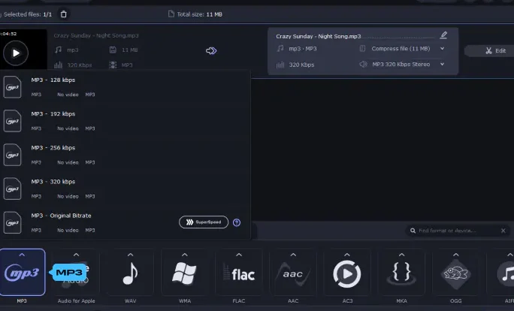Select the MP3 - 192 kbps preset
The width and height of the screenshot is (514, 311).
point(125,121)
